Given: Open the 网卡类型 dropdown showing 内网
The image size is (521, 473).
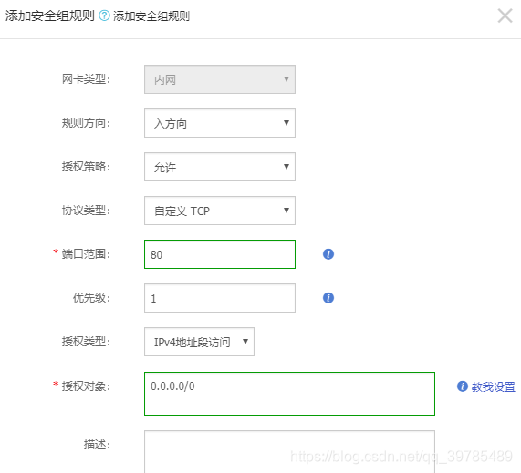Looking at the screenshot, I should 220,79.
